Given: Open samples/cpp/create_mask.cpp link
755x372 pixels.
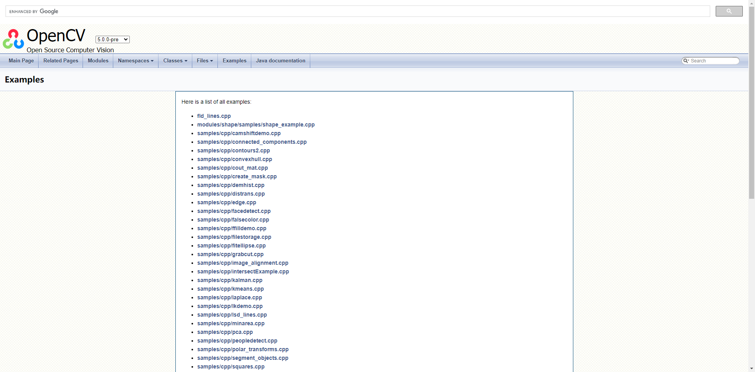Looking at the screenshot, I should [x=237, y=177].
